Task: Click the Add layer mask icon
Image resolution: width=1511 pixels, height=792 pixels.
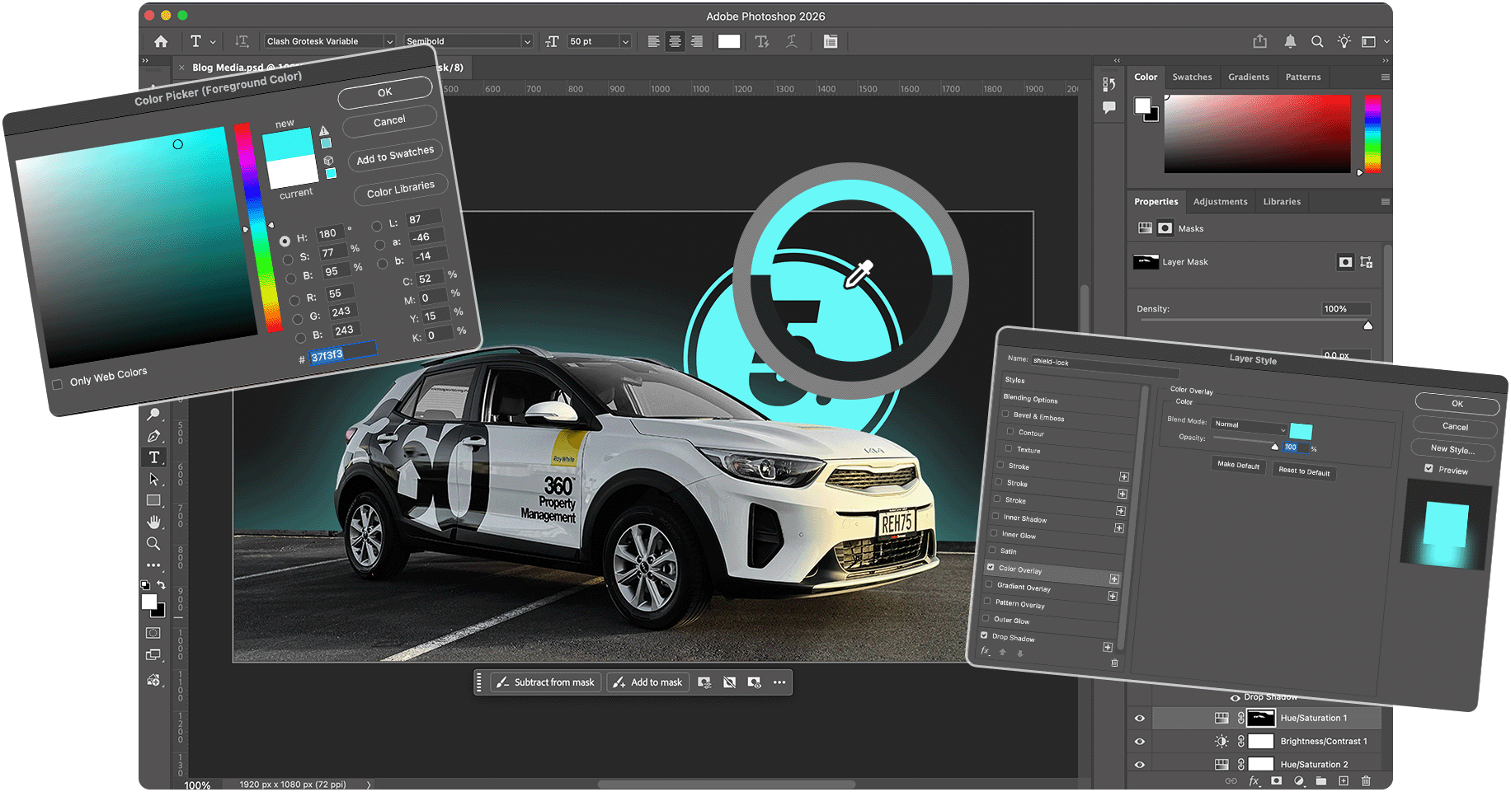Action: point(1278,780)
